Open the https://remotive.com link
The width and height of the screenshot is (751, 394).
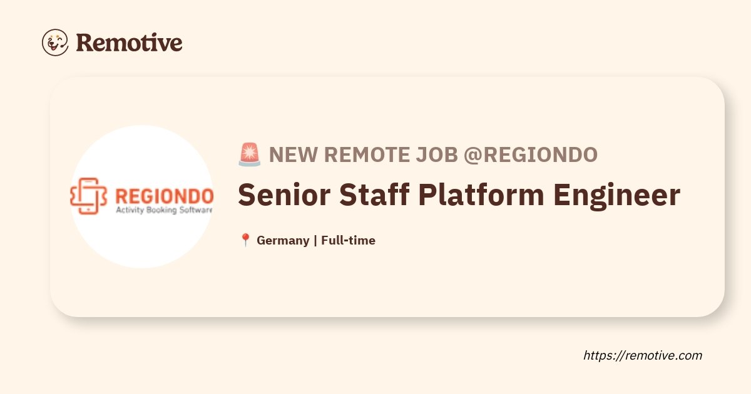tap(643, 355)
